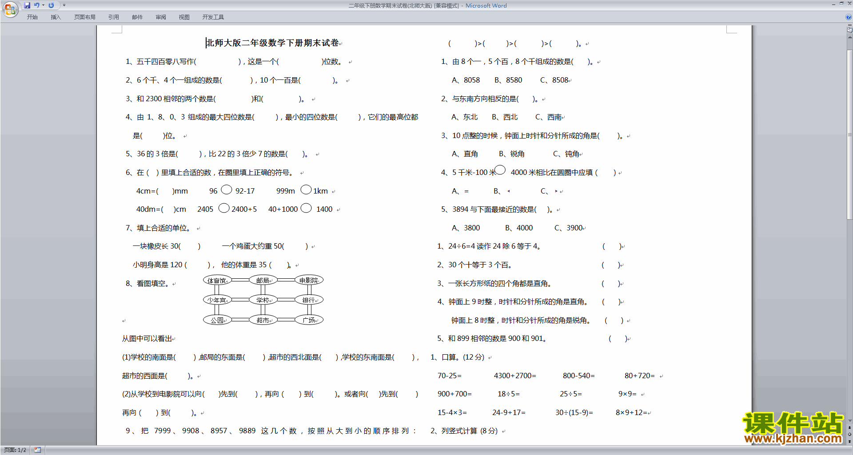This screenshot has height=455, width=853.
Task: Open the 审阅 ribbon tab
Action: point(161,17)
